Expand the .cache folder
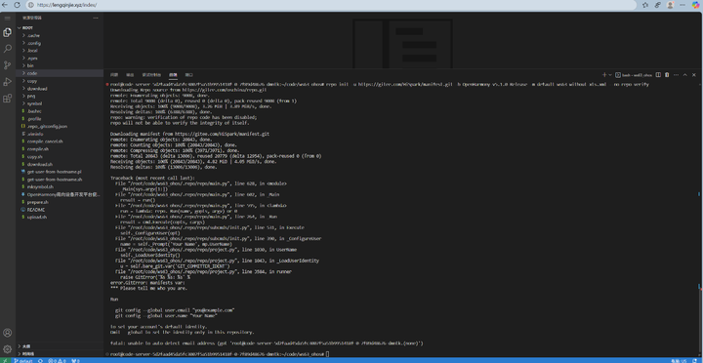This screenshot has width=703, height=363. (x=61, y=35)
